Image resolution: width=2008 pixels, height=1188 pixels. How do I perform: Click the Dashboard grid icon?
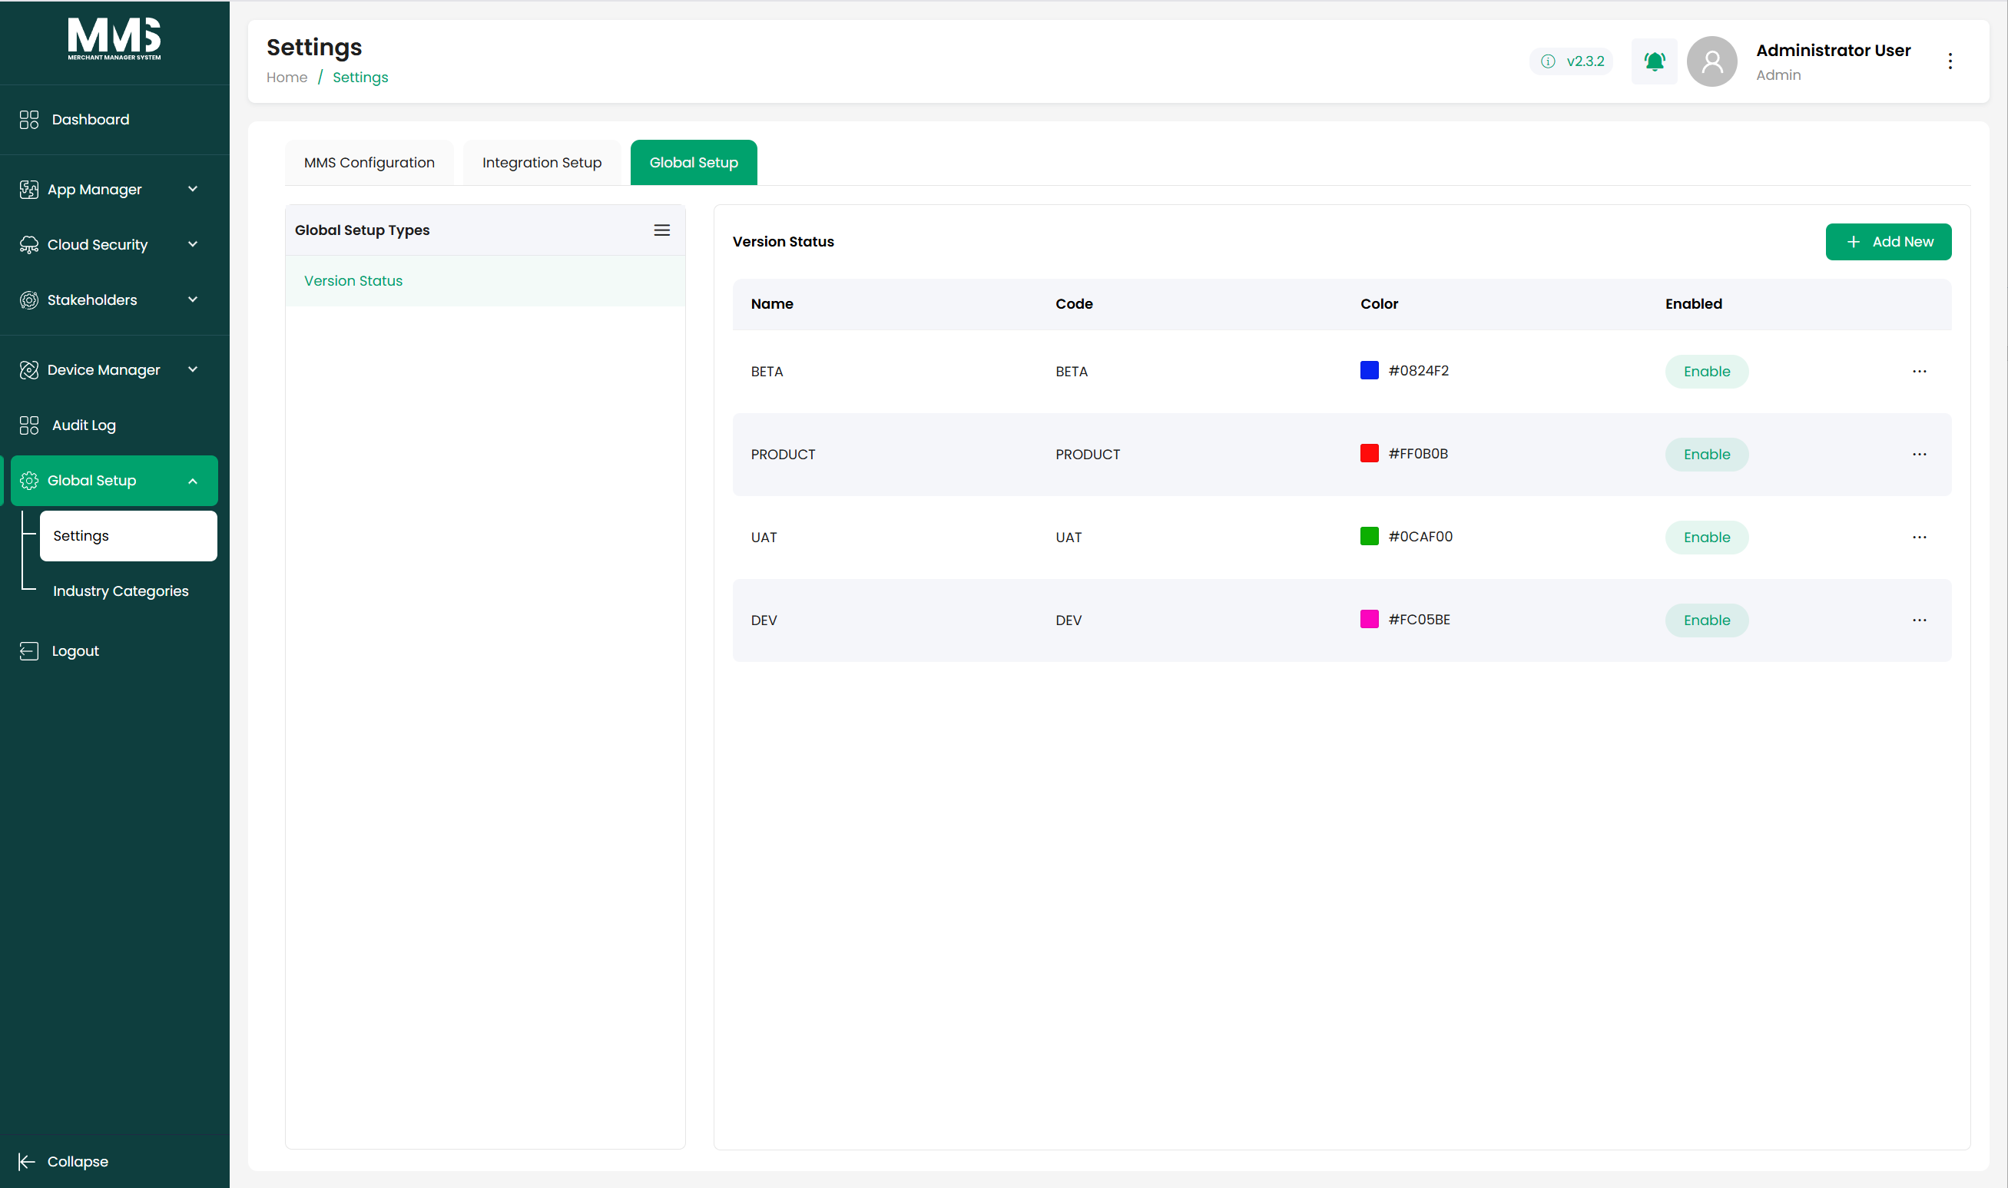coord(29,120)
